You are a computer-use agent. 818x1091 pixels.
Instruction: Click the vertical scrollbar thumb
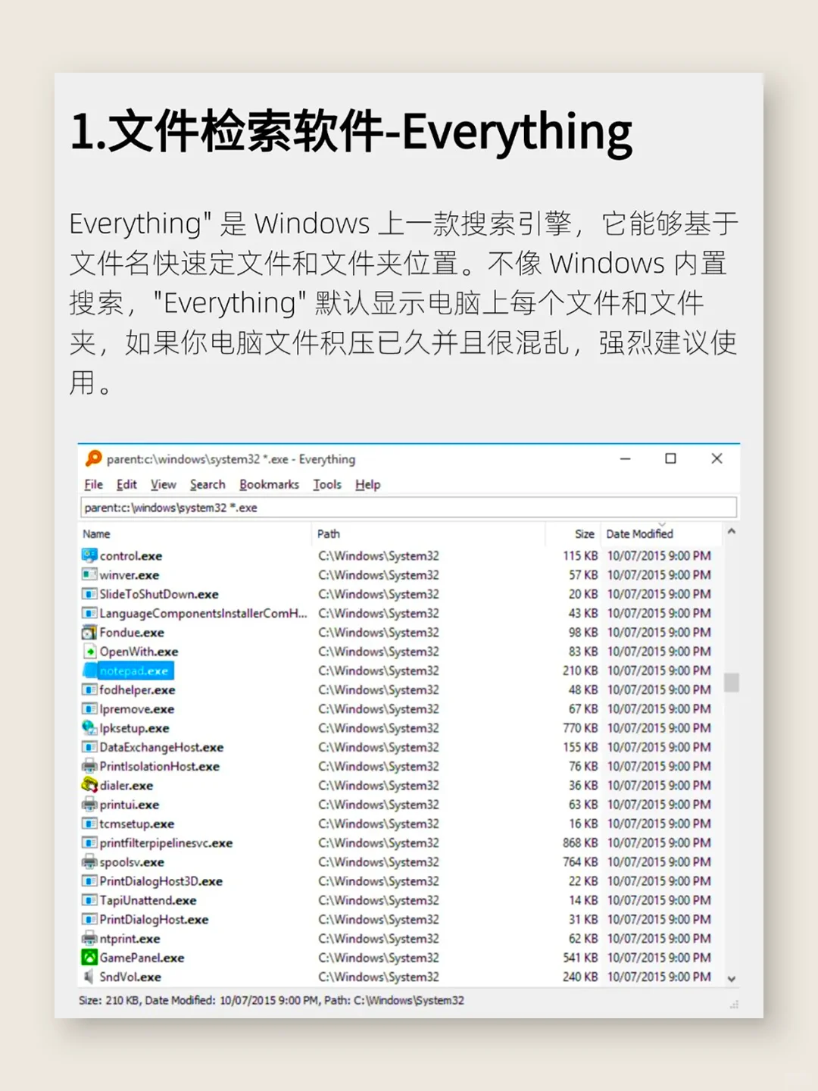[731, 682]
